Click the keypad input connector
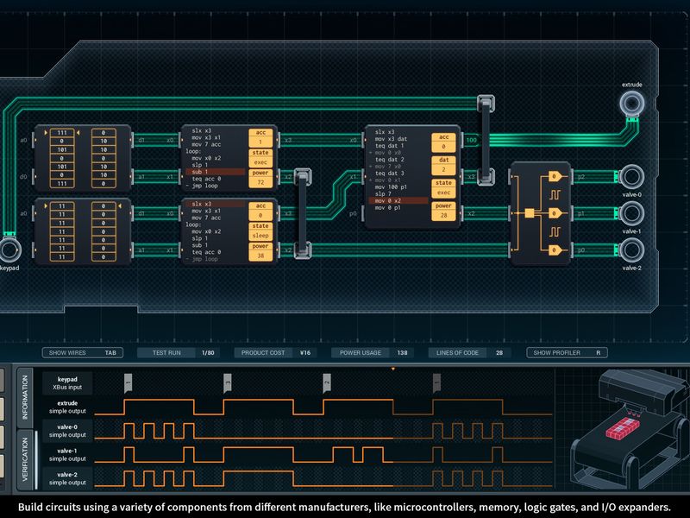Screen dimensions: 690x518 coord(9,250)
